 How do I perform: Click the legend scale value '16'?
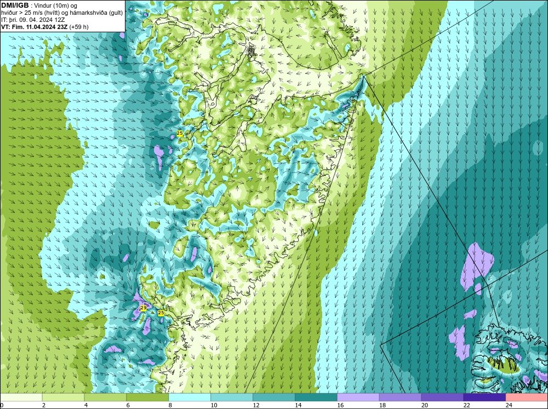click(x=340, y=405)
